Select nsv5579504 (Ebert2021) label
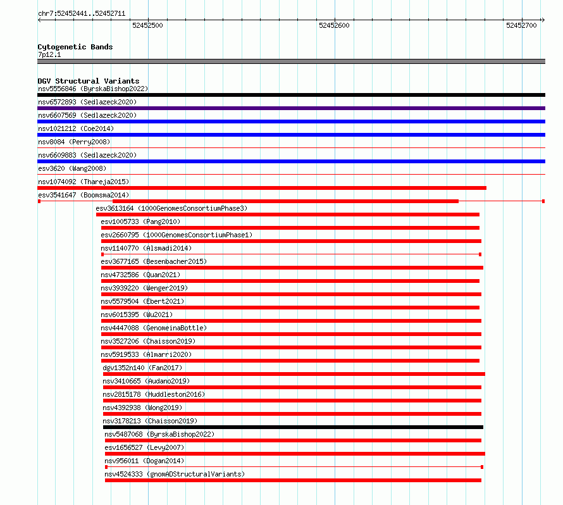 pyautogui.click(x=142, y=301)
